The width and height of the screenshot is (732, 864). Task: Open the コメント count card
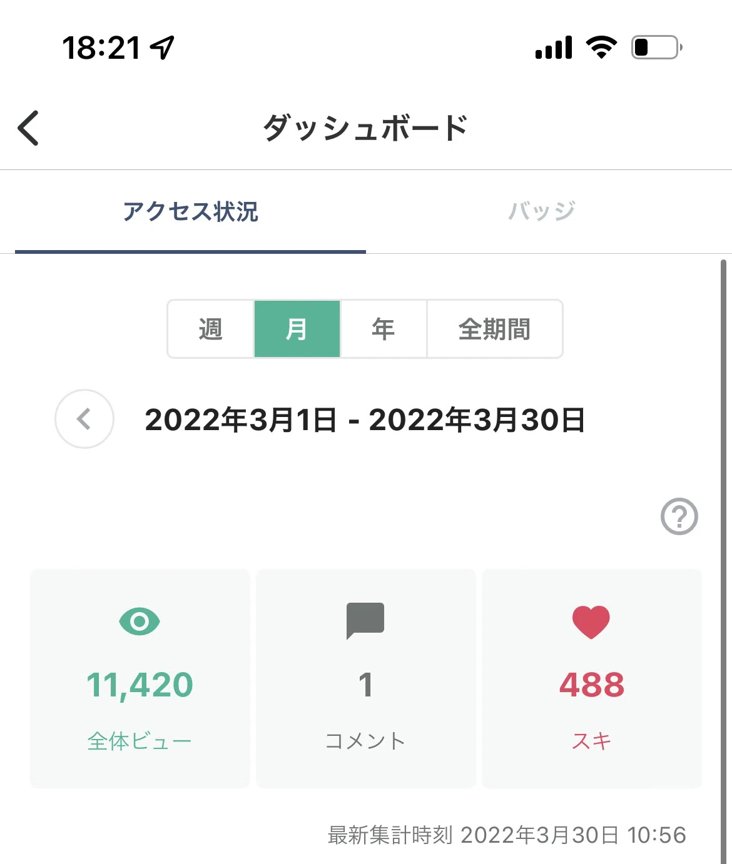click(x=366, y=678)
